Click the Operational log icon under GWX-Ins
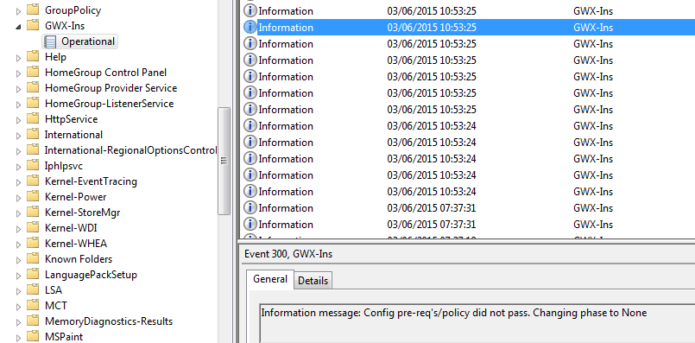695x343 pixels. point(51,41)
